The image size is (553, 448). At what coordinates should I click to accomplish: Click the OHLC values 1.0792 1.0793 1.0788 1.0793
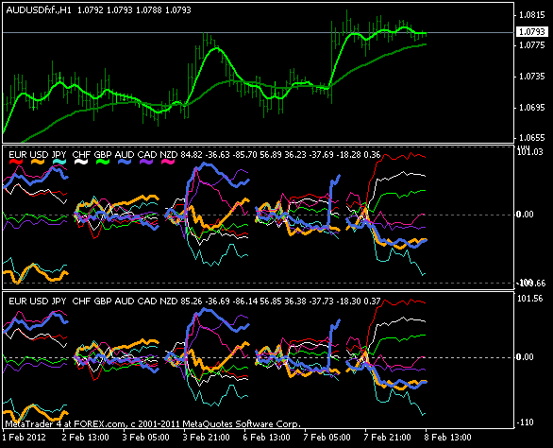134,10
